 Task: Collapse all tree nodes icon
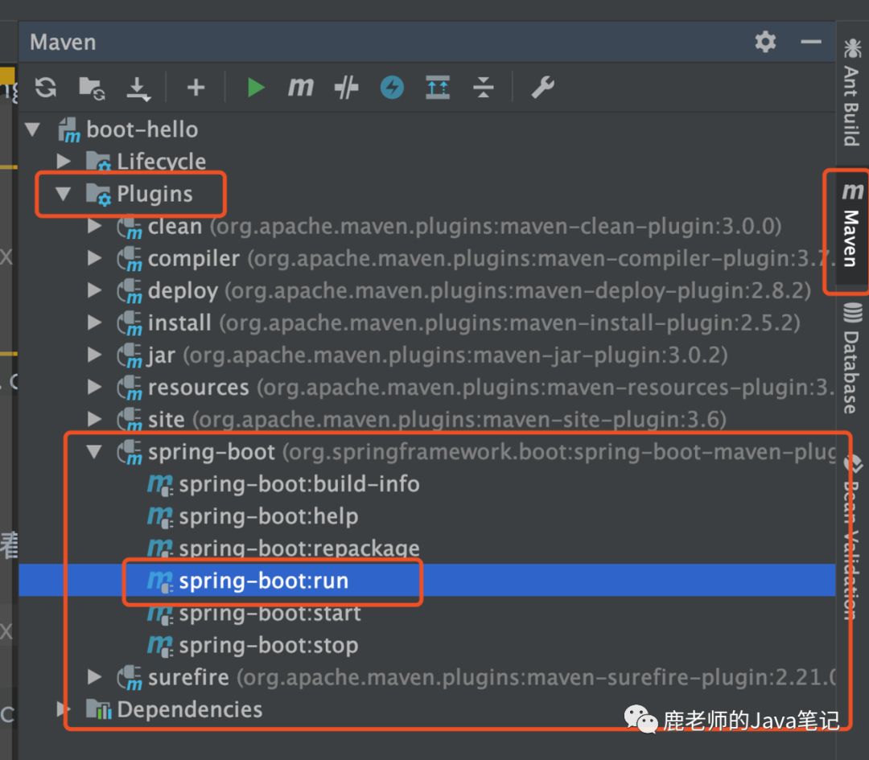click(x=484, y=88)
